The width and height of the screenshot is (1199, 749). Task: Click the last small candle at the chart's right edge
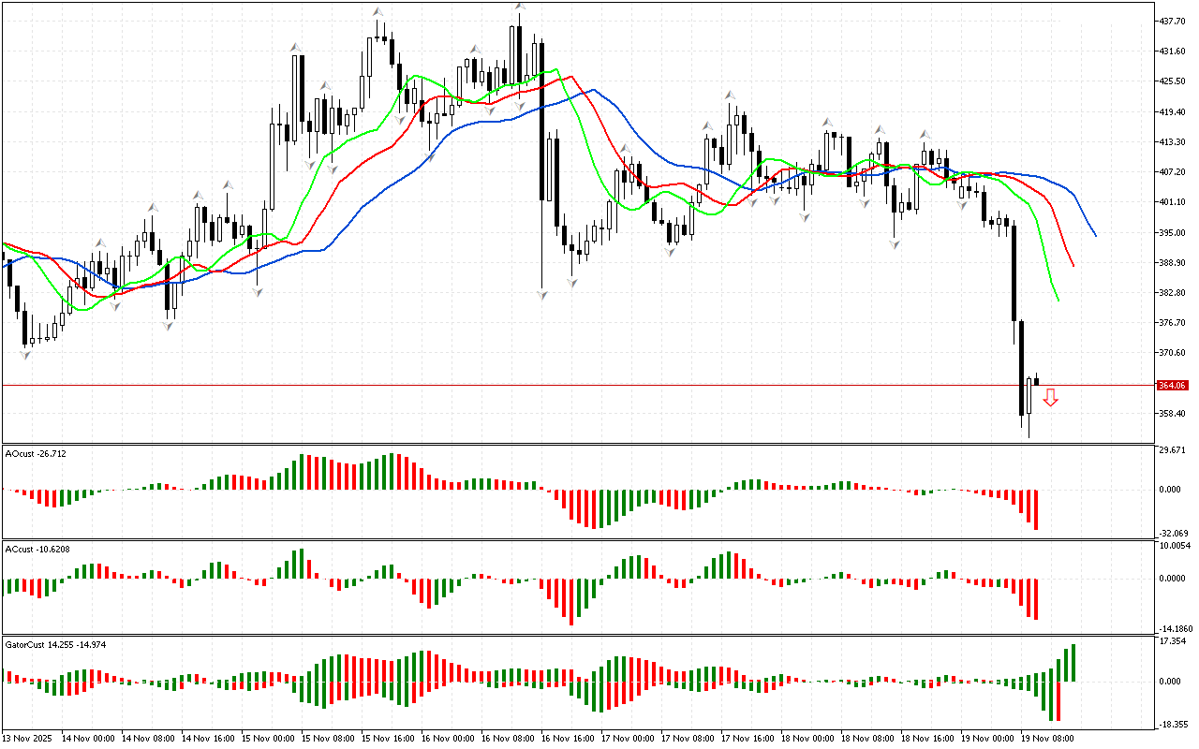coord(1037,381)
